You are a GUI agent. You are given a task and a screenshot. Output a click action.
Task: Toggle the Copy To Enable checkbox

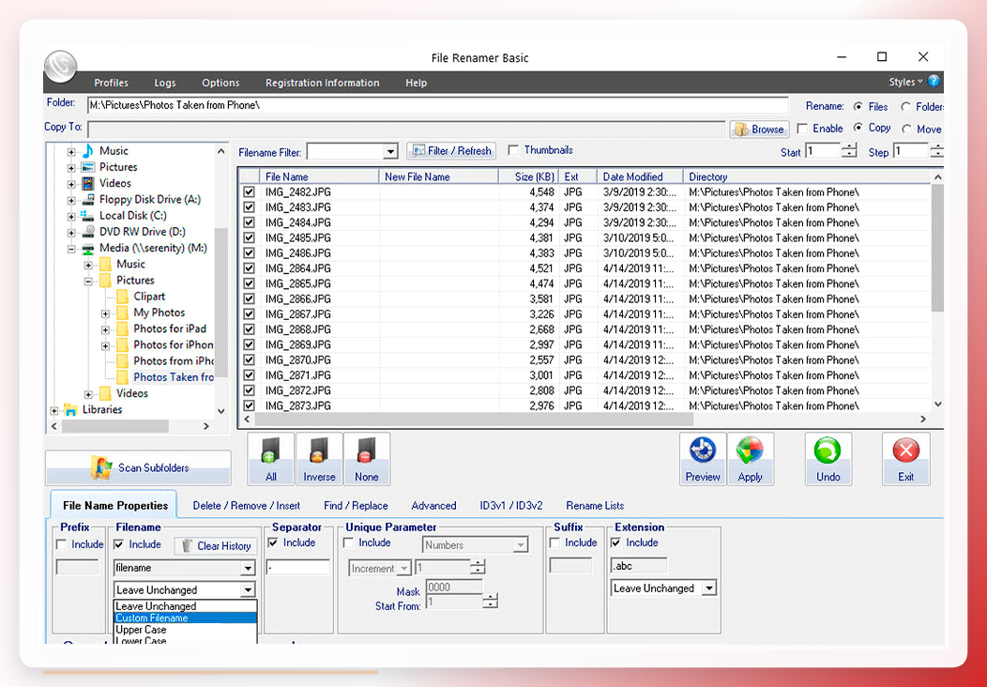pos(802,129)
